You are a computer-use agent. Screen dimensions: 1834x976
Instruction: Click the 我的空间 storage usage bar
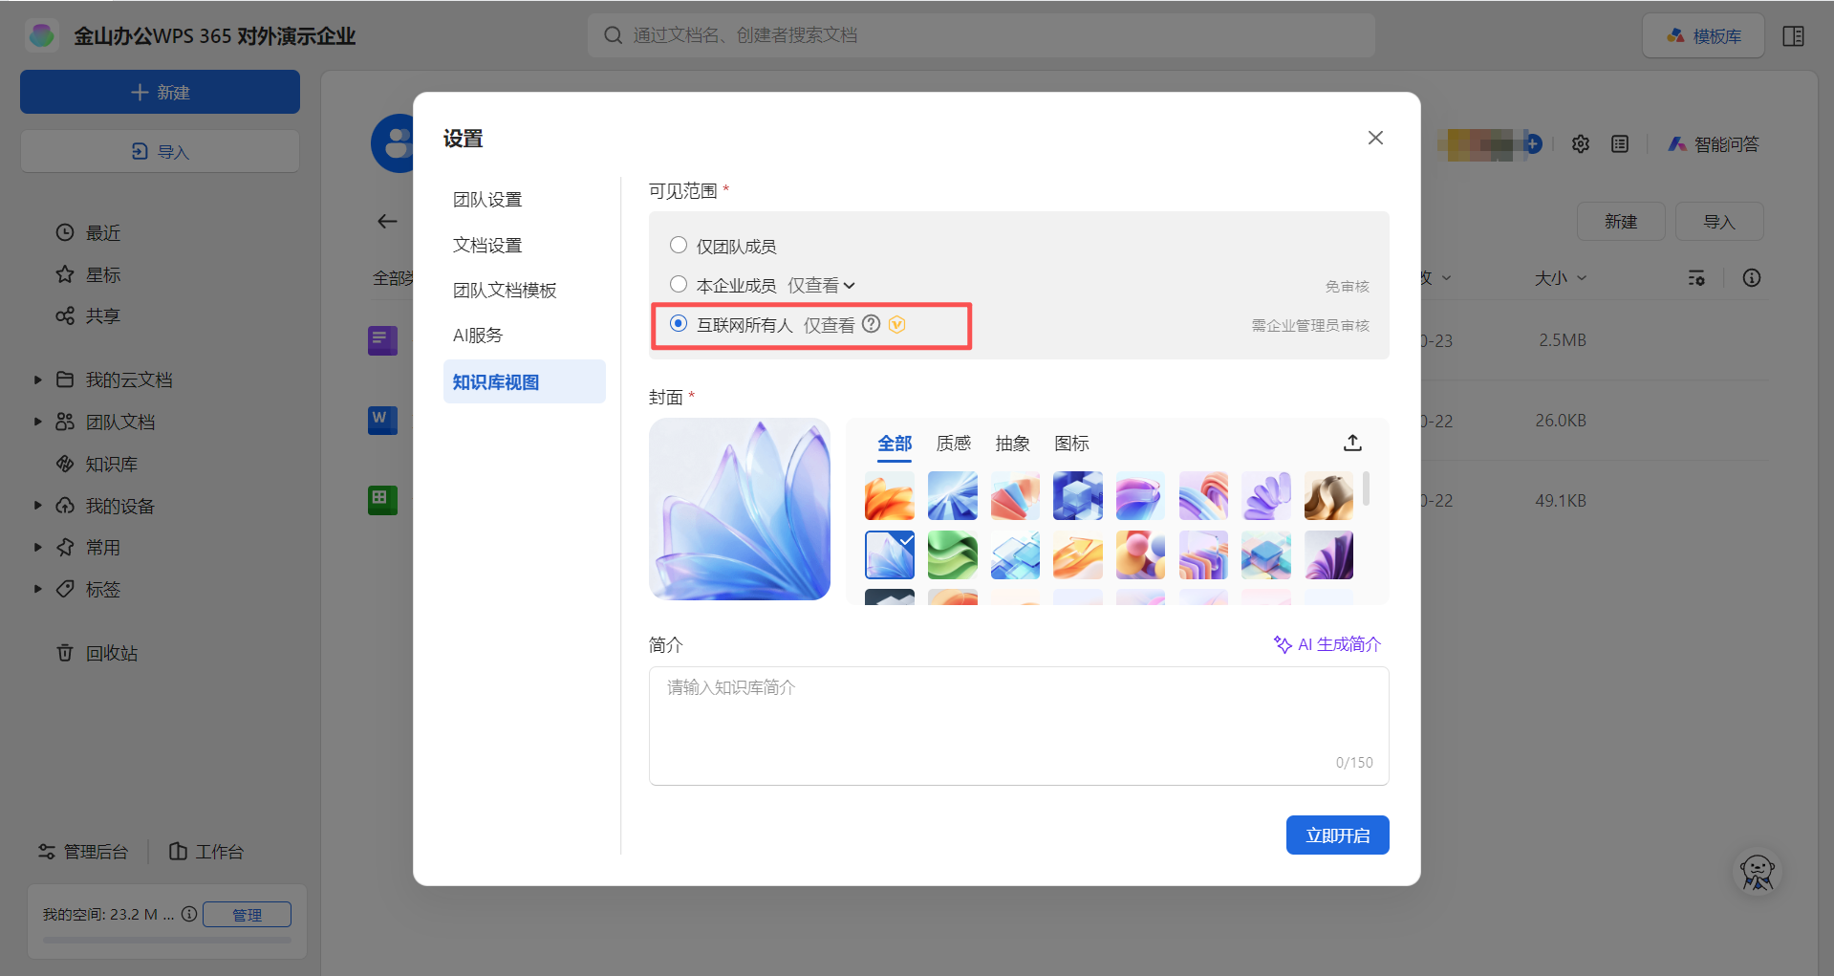pos(167,940)
